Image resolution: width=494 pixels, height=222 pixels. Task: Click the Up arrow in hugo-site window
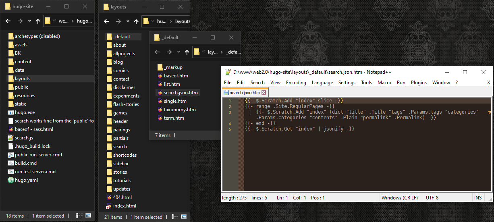tap(38, 21)
